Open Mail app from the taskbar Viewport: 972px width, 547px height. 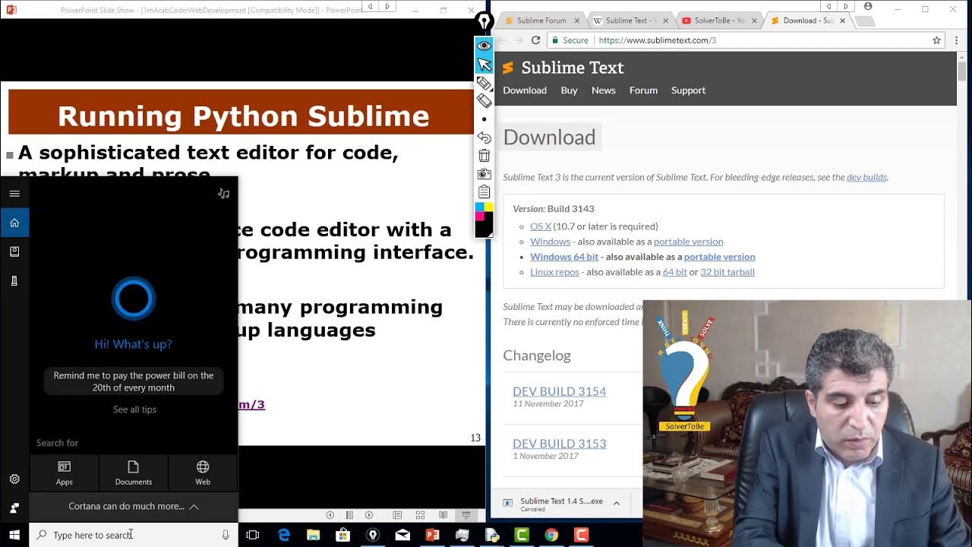coord(402,535)
